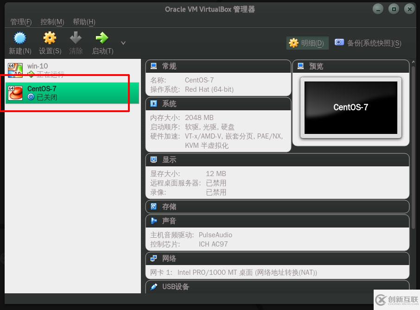Image resolution: width=420 pixels, height=310 pixels.
Task: Click the USB devices (USB设备) icon
Action: click(154, 287)
